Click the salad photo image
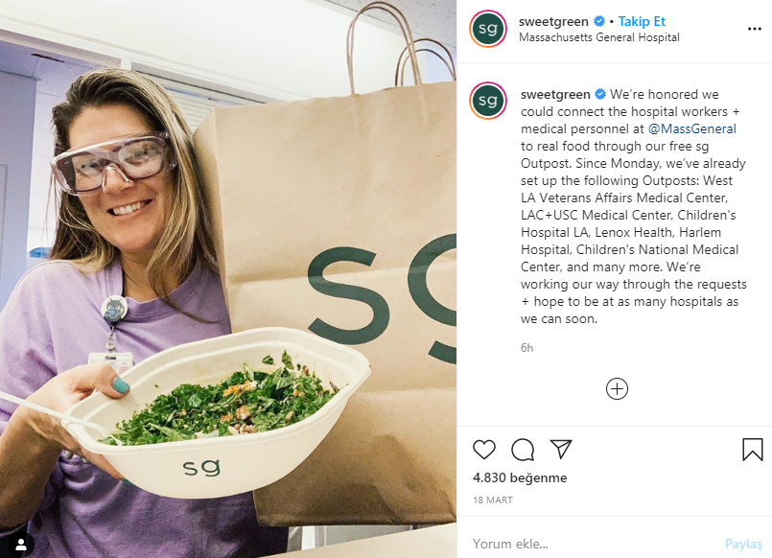Image resolution: width=772 pixels, height=558 pixels. click(228, 279)
